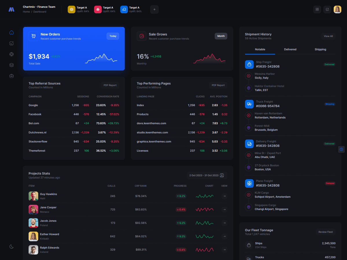Open the Today dropdown on New Orders
The image size is (347, 260).
point(113,36)
